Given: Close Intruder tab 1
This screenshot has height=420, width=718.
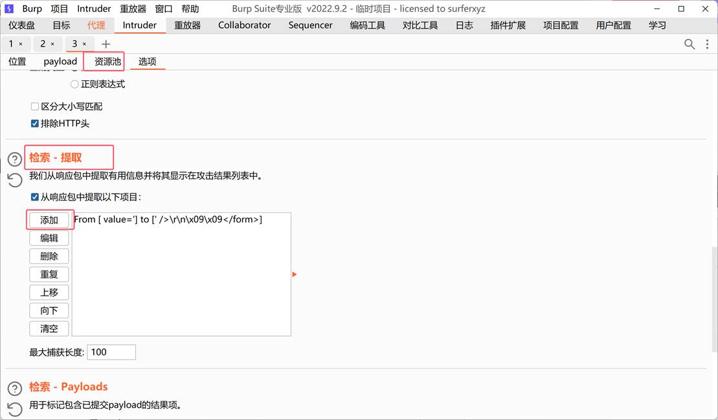Looking at the screenshot, I should 21,44.
